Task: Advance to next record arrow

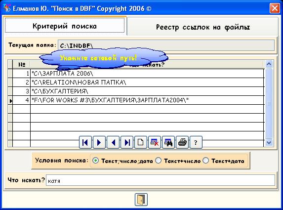Action: [99, 142]
